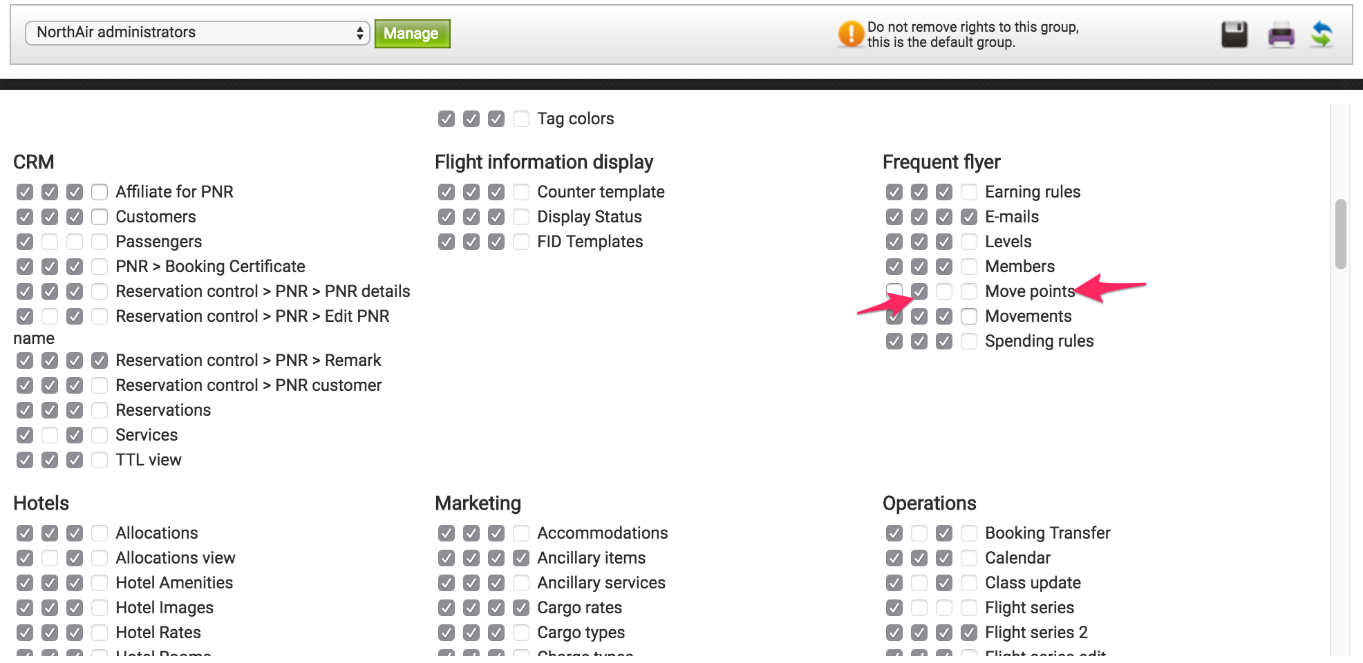Screen dimensions: 1363x663
Task: Open the NorthAir administrators group dropdown
Action: coord(198,32)
